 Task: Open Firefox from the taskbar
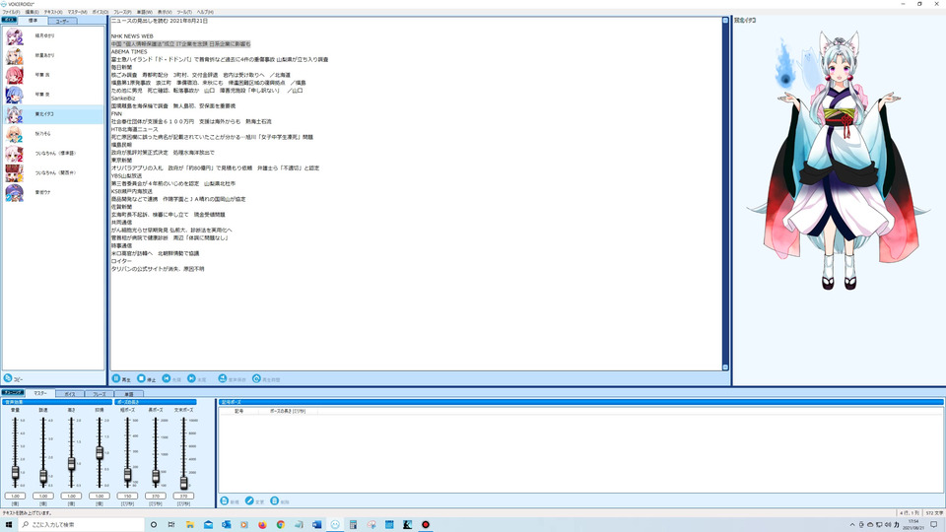click(262, 525)
